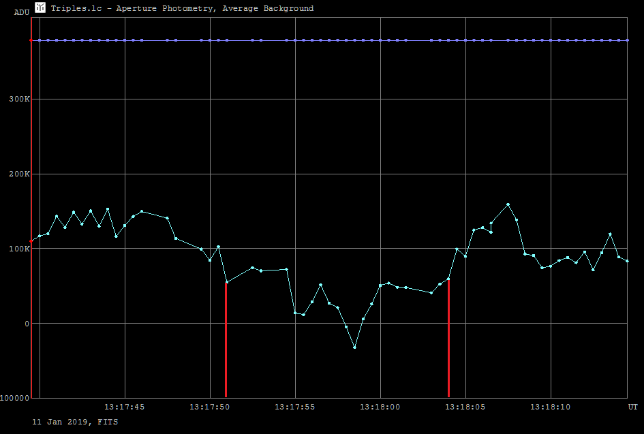Click the "13:18:05" time axis label

click(x=465, y=407)
